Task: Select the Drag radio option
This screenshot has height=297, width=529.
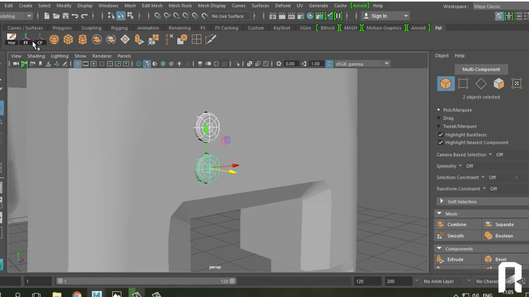Action: click(x=439, y=118)
